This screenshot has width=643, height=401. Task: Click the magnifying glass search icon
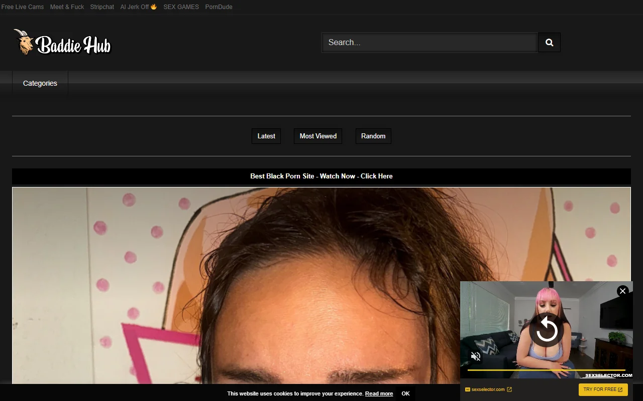pyautogui.click(x=549, y=42)
